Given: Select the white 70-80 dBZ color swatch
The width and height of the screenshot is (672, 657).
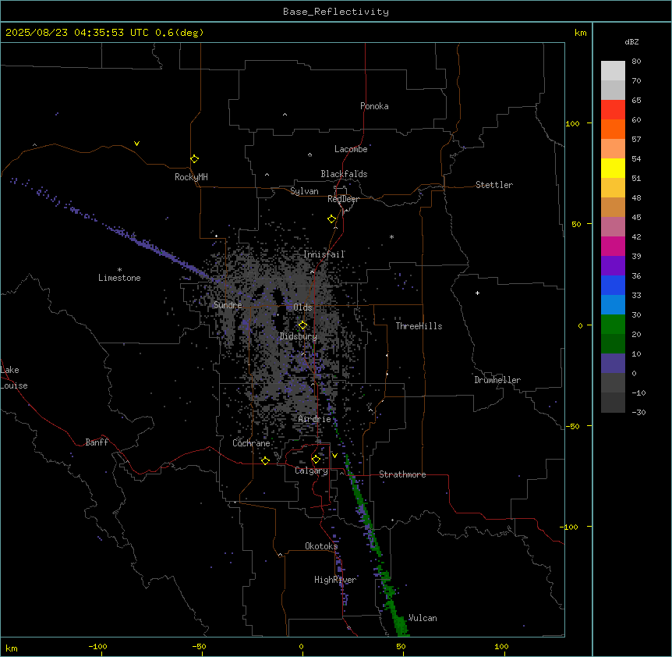Looking at the screenshot, I should pyautogui.click(x=613, y=71).
